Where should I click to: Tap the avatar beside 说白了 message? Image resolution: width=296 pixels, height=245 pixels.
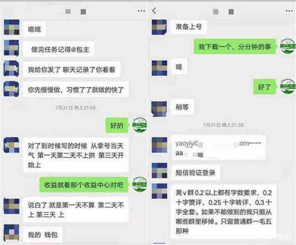coord(11,206)
